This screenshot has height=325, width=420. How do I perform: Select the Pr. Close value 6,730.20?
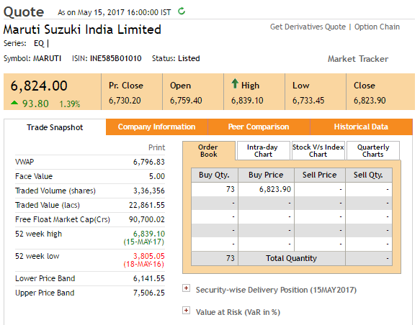click(x=125, y=101)
